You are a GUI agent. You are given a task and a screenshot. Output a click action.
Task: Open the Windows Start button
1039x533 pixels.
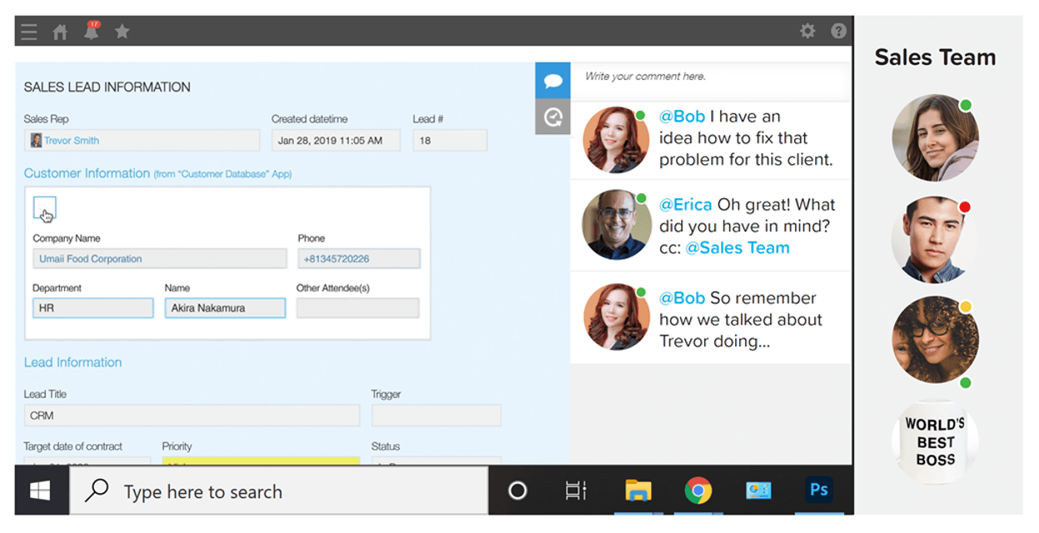[x=40, y=491]
